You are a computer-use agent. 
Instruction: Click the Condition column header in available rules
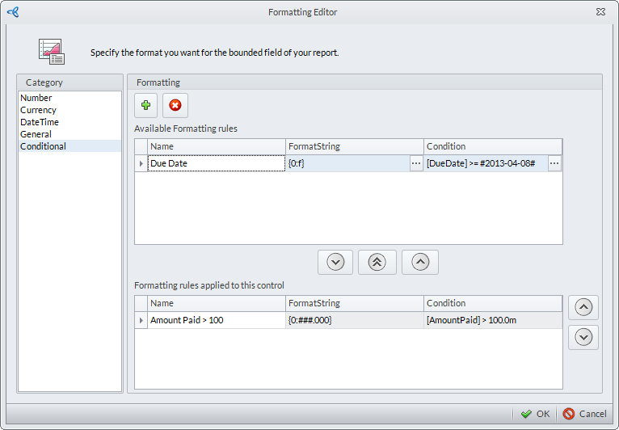tap(492, 146)
